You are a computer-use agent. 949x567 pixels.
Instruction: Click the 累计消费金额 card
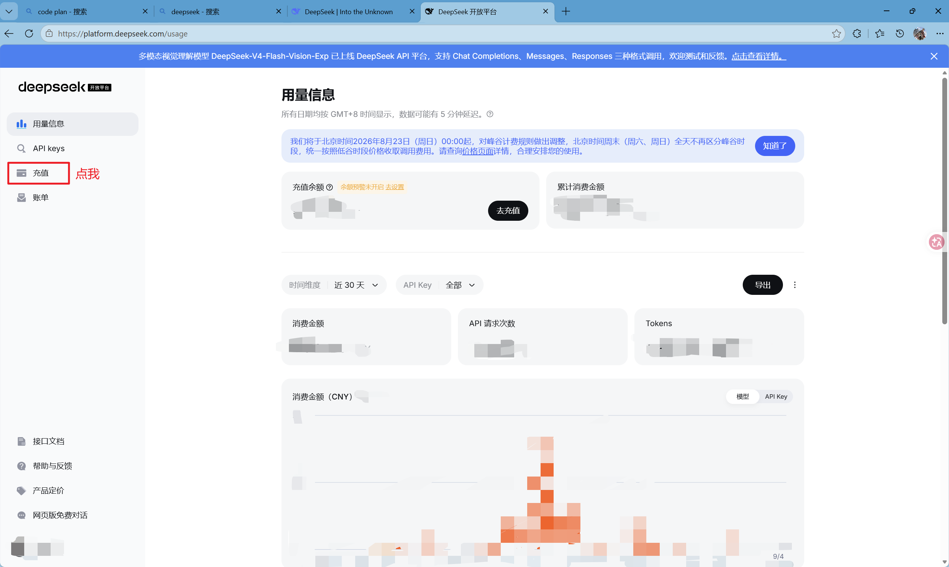coord(675,200)
